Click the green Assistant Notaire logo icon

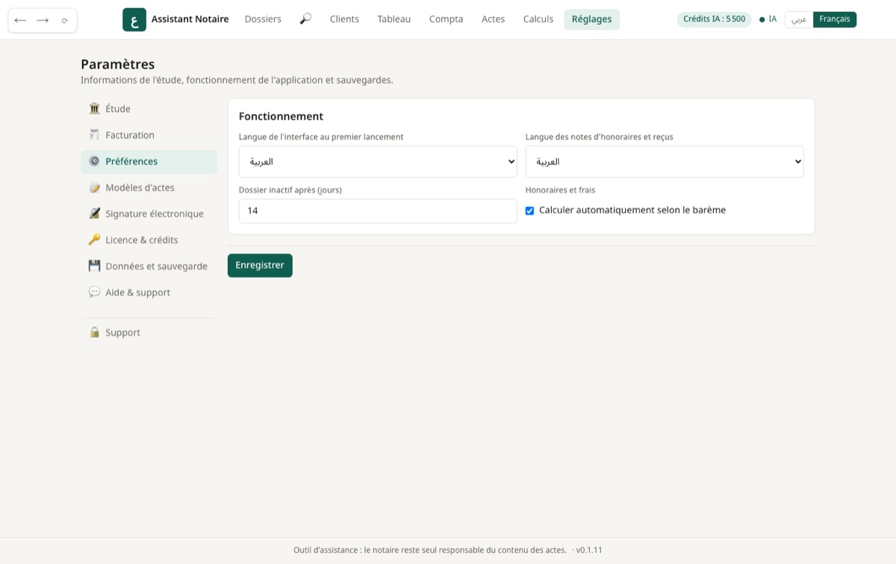(134, 19)
